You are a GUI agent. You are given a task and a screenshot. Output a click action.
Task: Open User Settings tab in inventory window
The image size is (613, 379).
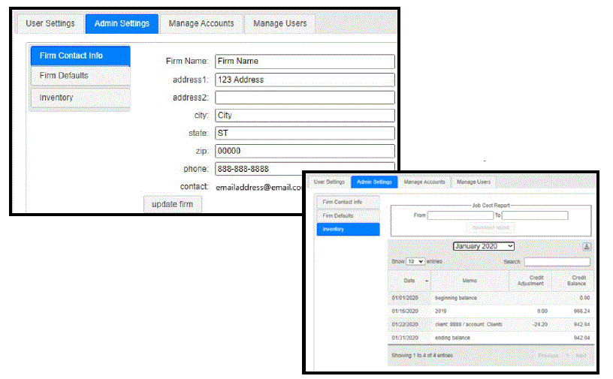pyautogui.click(x=329, y=182)
